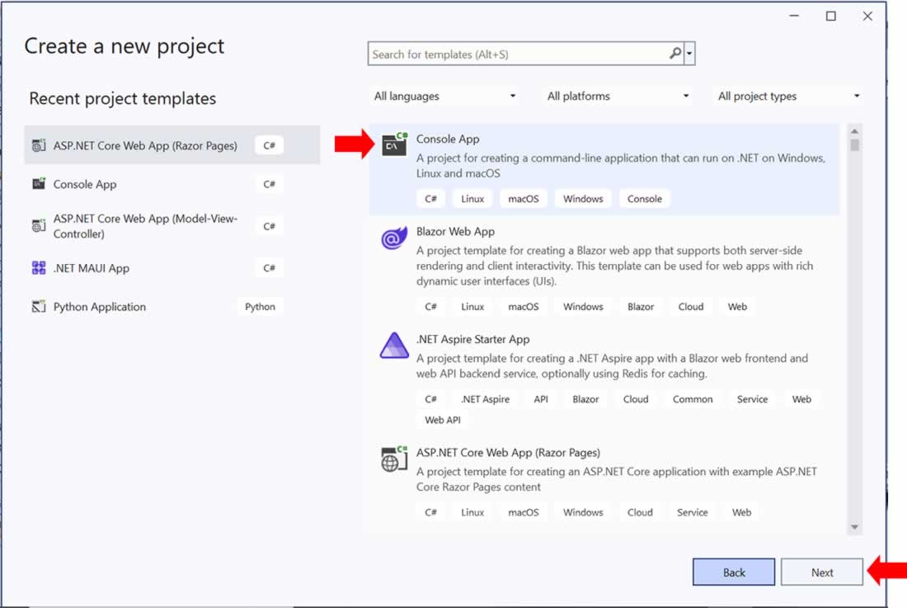
Task: Click Web API tag
Action: 443,420
